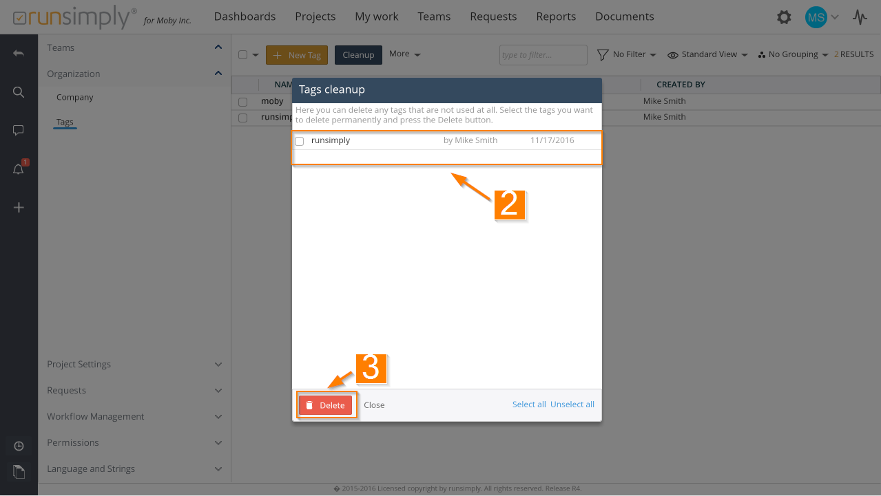Open the No Filter dropdown
881x496 pixels.
click(x=626, y=54)
